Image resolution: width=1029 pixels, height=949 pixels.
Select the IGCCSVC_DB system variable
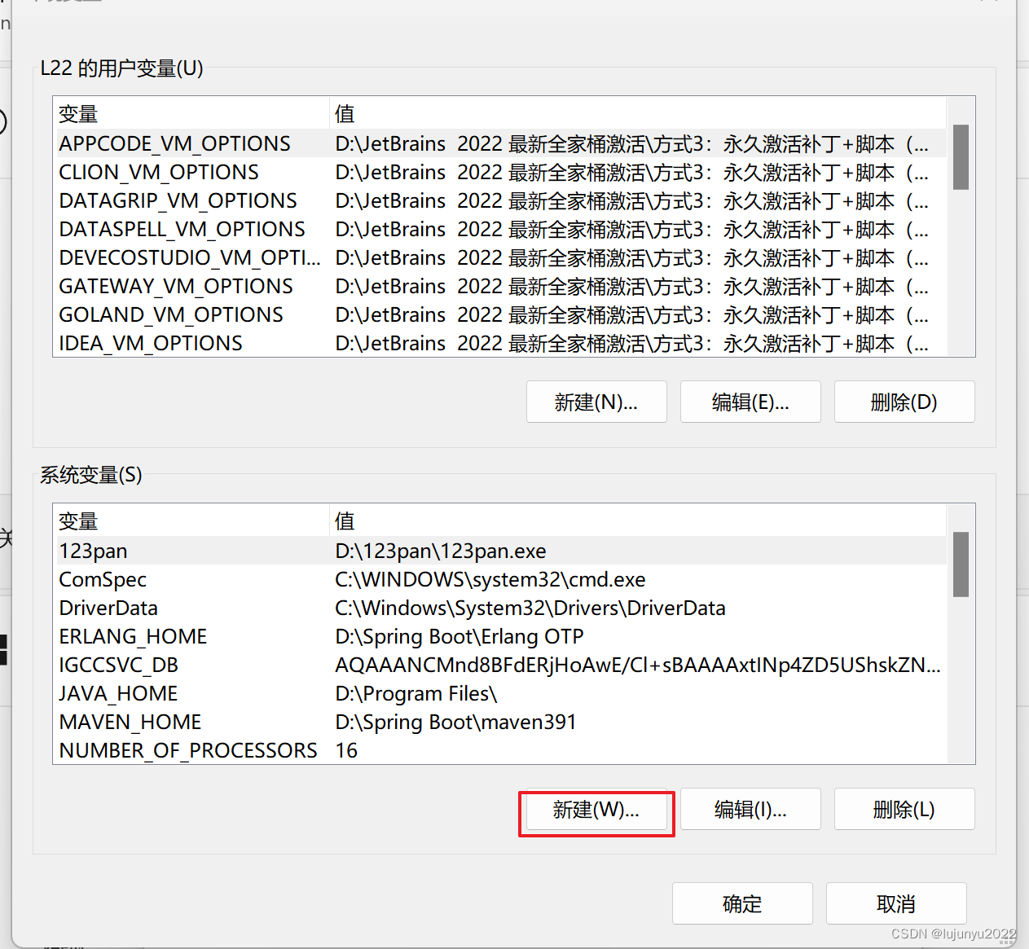point(499,665)
